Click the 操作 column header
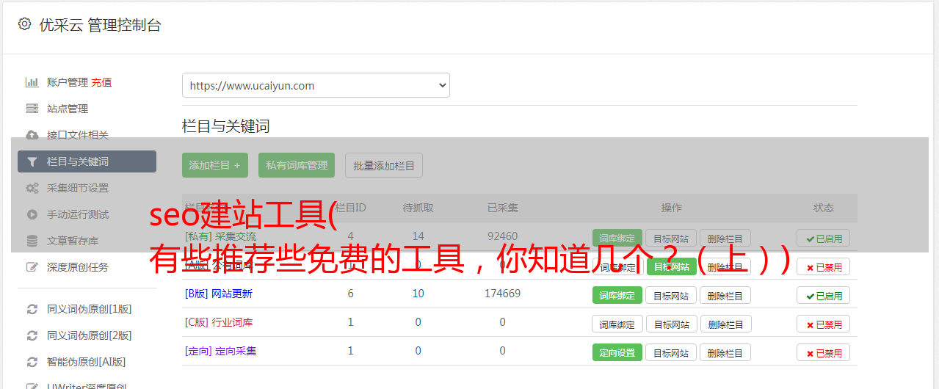The height and width of the screenshot is (389, 939). pos(671,208)
